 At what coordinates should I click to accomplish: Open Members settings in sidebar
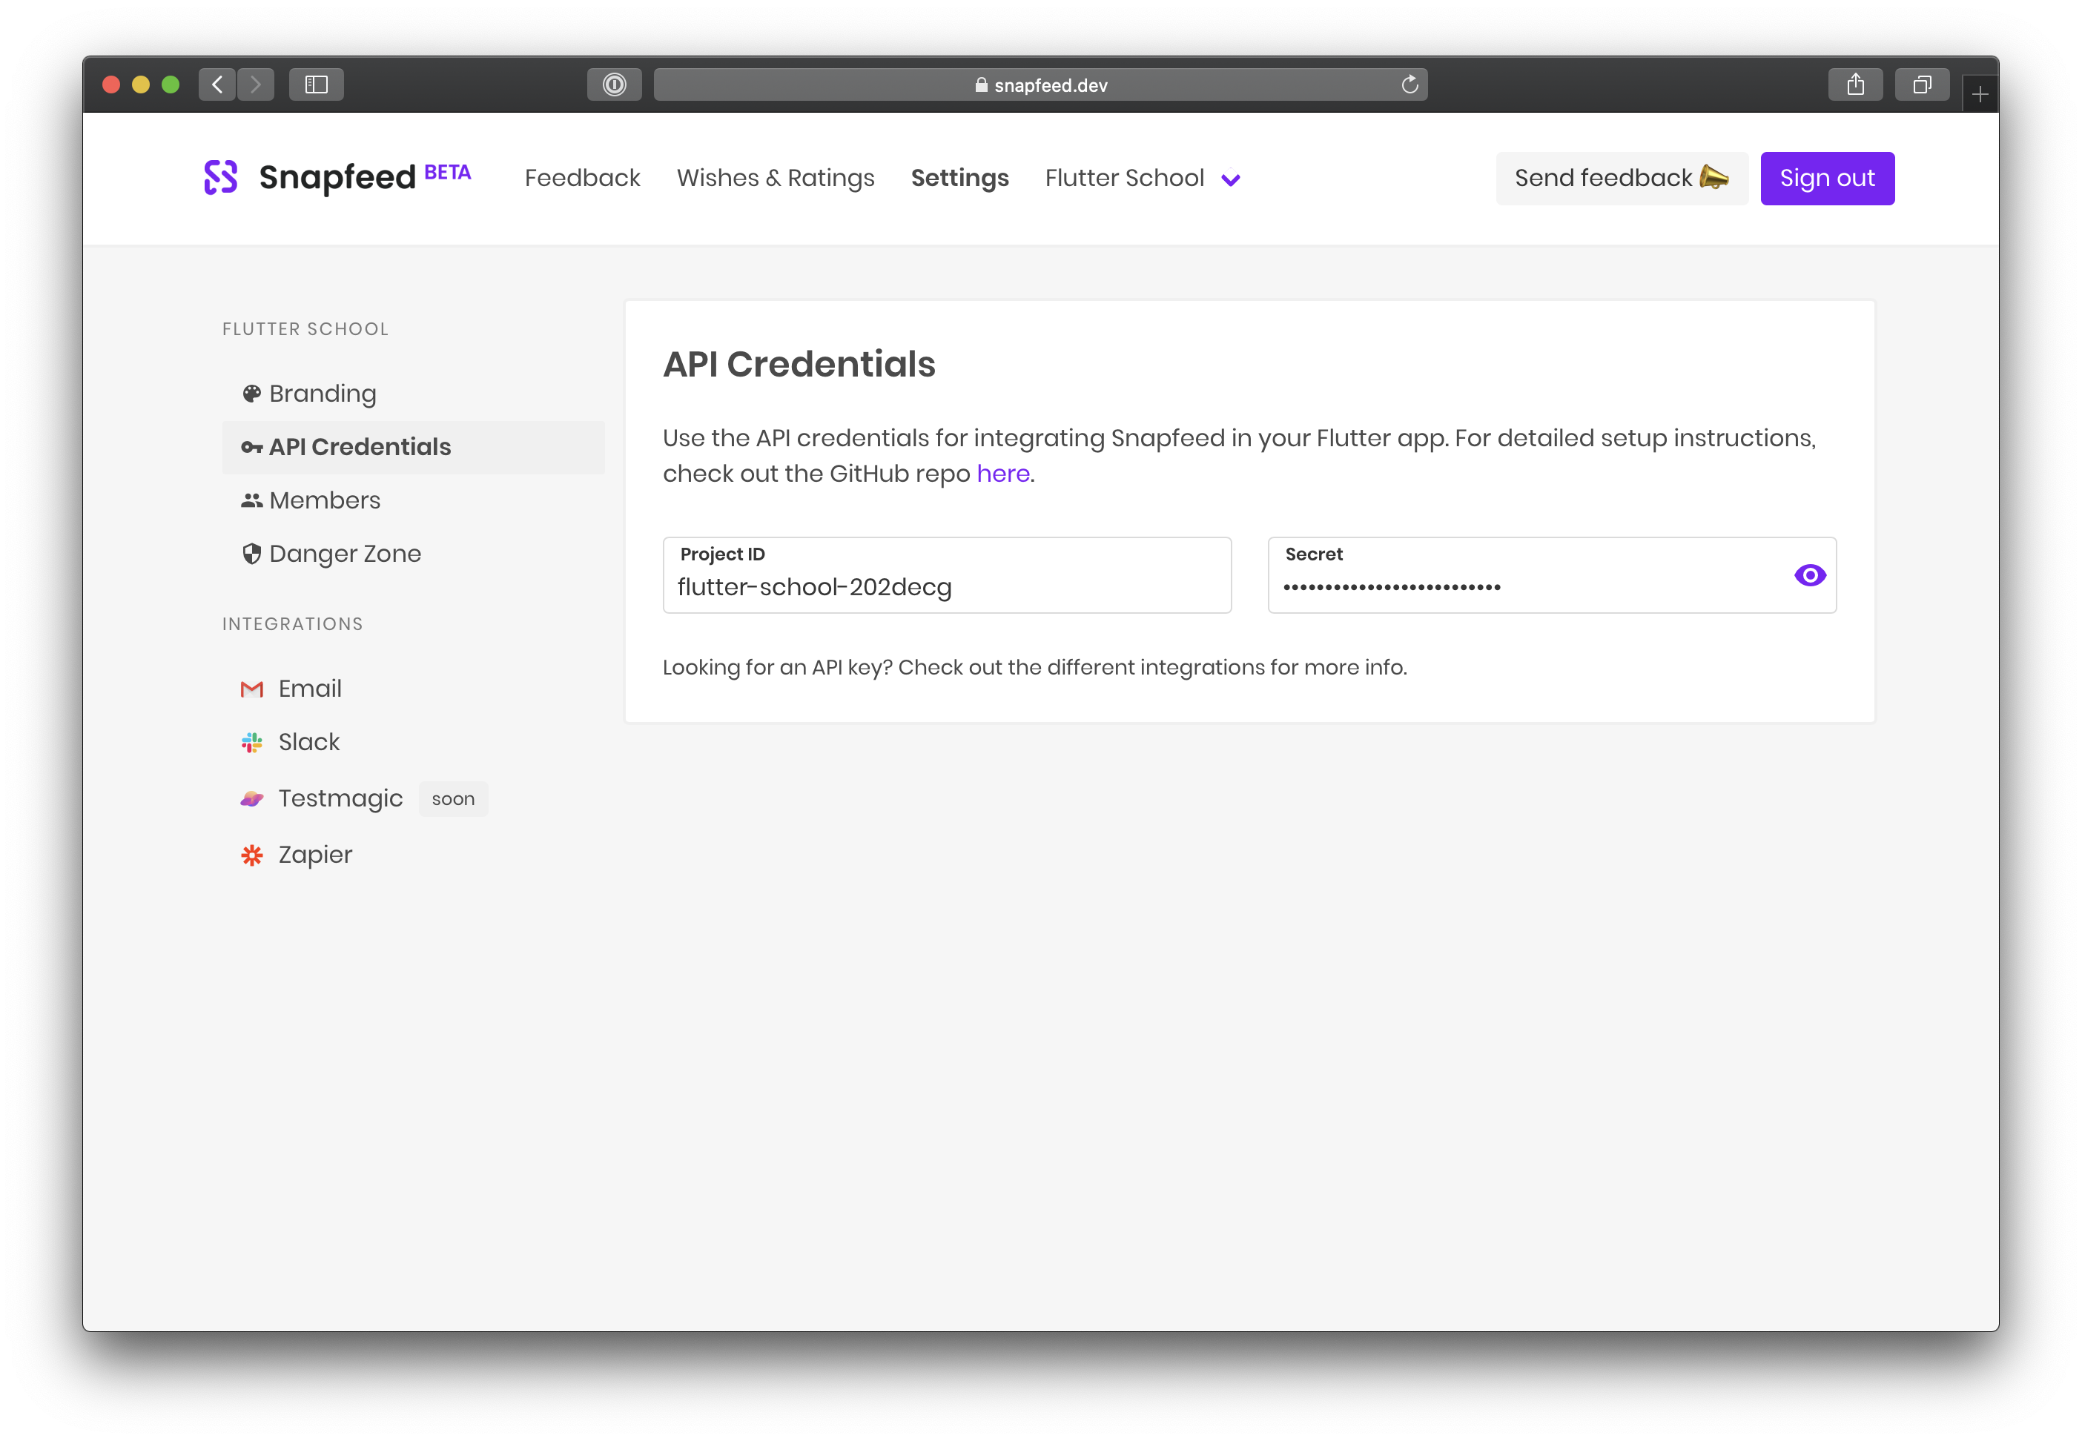click(414, 500)
